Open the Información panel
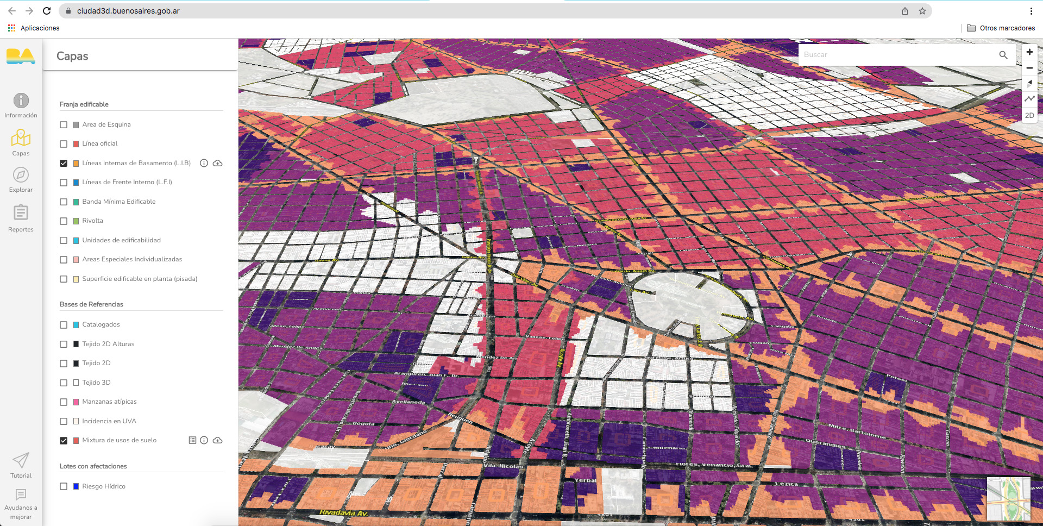Image resolution: width=1043 pixels, height=526 pixels. (21, 105)
